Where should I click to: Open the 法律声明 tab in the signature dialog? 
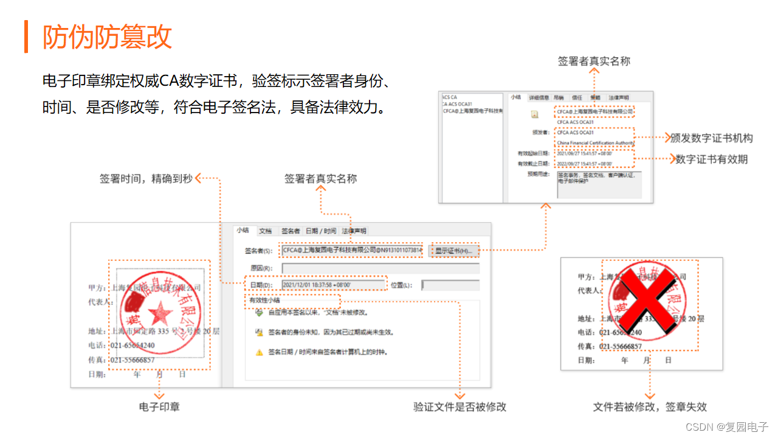tap(354, 231)
